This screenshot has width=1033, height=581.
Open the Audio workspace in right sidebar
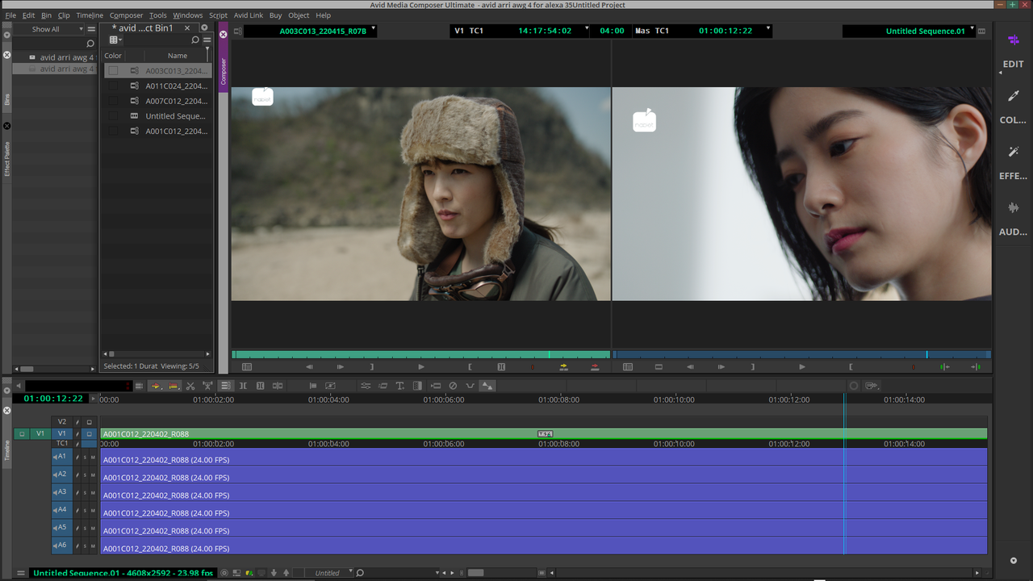pyautogui.click(x=1013, y=219)
